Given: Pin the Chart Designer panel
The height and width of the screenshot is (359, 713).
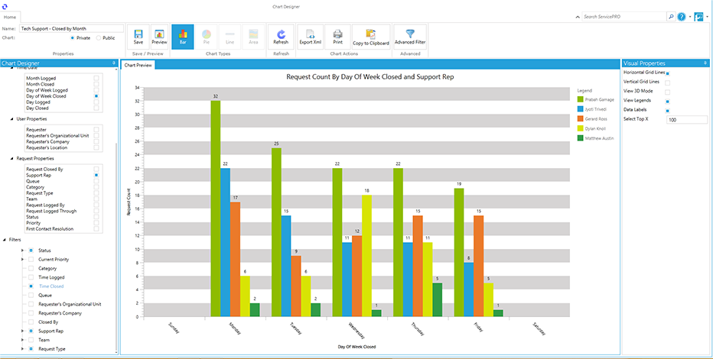Looking at the screenshot, I should click(114, 63).
